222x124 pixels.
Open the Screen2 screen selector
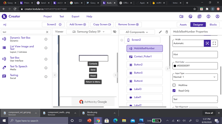53,25
